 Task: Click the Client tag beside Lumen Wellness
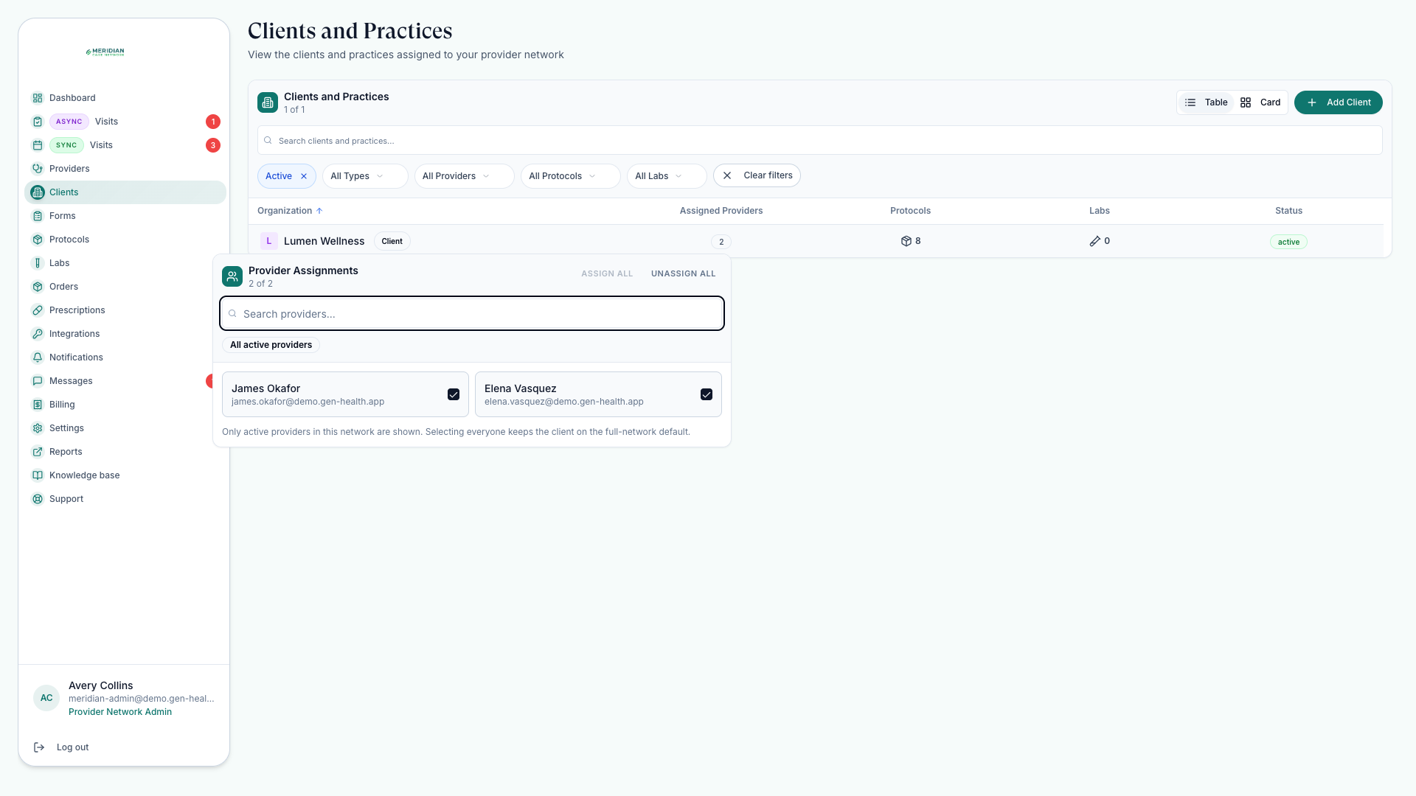(x=392, y=241)
